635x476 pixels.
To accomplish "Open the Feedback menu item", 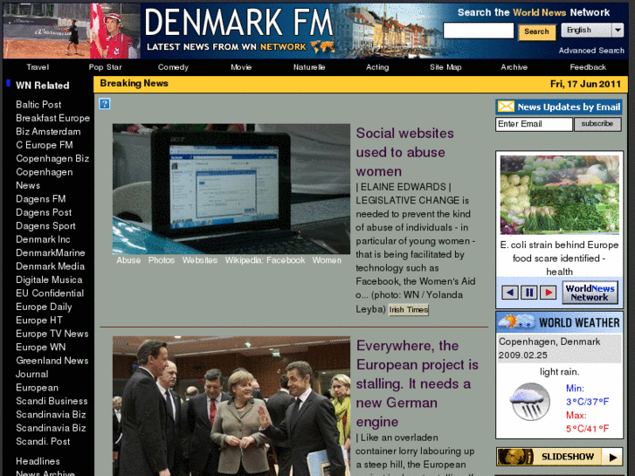I will tap(588, 67).
